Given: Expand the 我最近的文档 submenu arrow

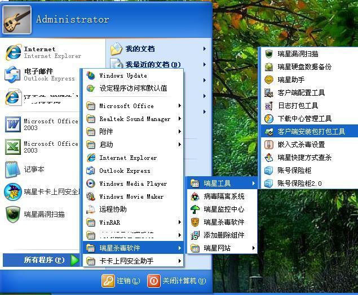Looking at the screenshot, I should click(x=205, y=65).
